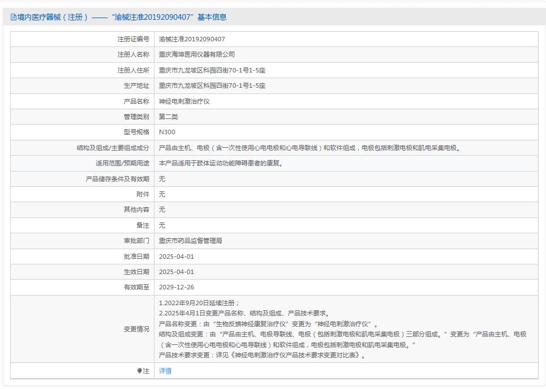Select the page heading 境内医疗器械（注册）基本信息
Screen dimensions: 546x389
tap(119, 17)
